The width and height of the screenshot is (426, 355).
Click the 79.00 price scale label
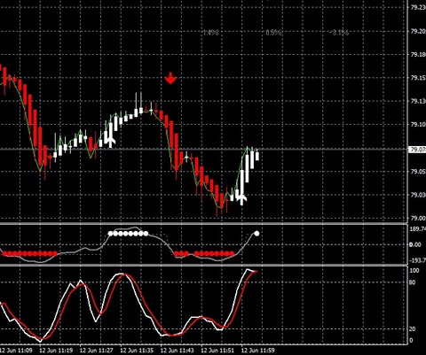point(418,218)
